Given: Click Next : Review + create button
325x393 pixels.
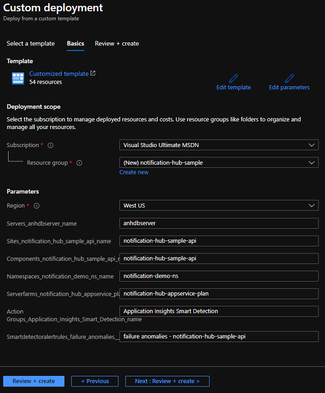Looking at the screenshot, I should coord(167,381).
